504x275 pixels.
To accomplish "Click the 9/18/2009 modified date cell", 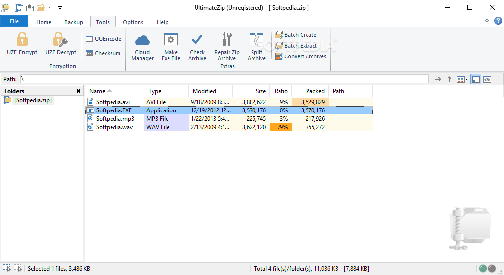I will click(211, 102).
